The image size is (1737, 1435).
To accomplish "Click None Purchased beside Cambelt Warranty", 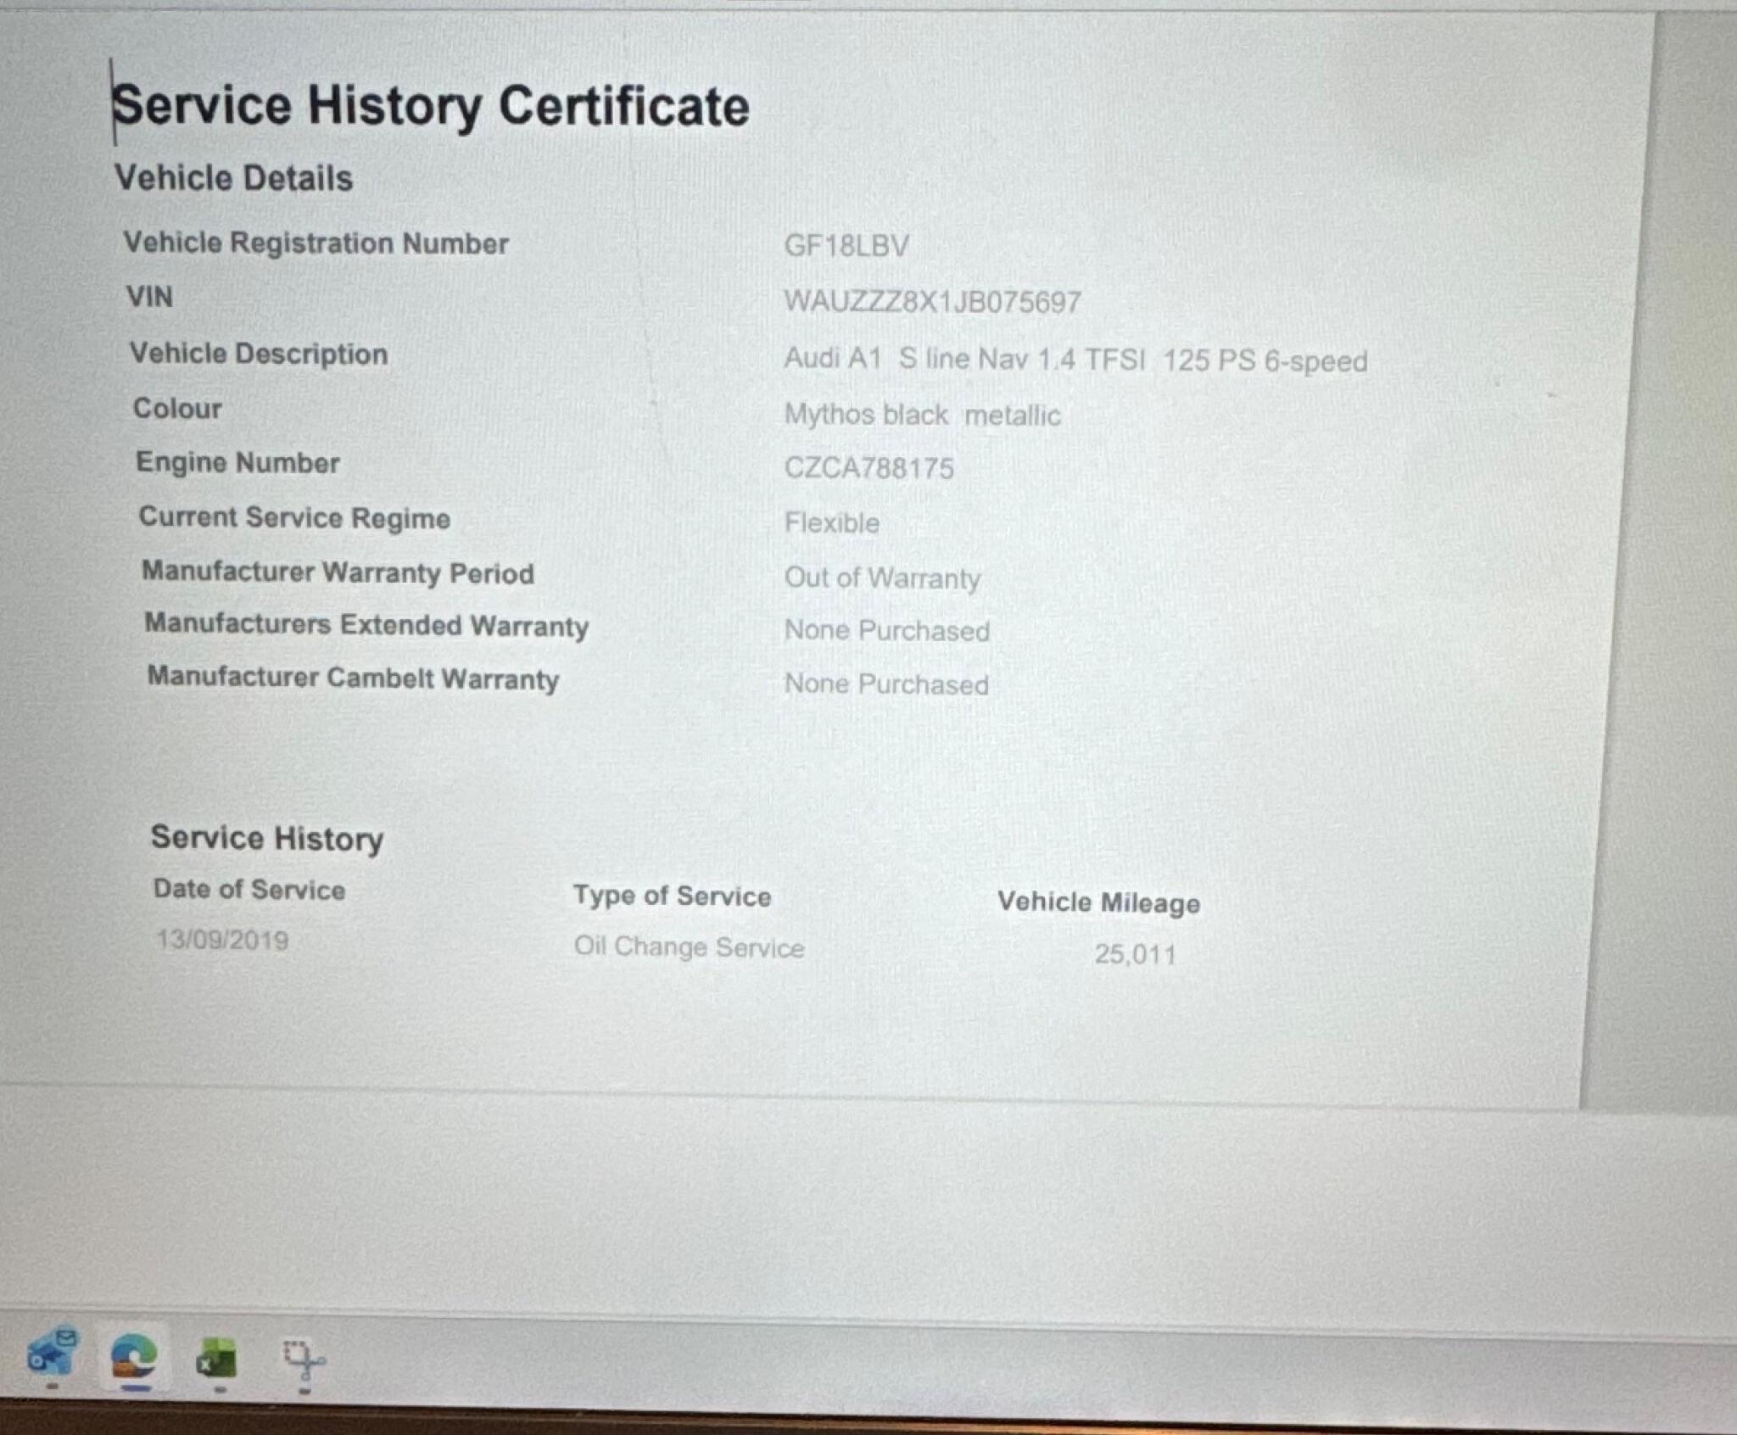I will click(886, 684).
